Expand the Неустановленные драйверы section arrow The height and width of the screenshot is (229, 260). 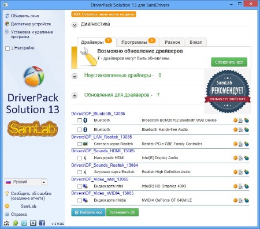(x=75, y=76)
